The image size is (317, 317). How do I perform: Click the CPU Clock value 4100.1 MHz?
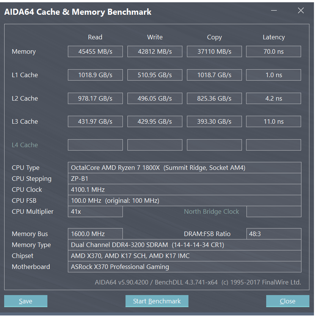tap(185, 190)
